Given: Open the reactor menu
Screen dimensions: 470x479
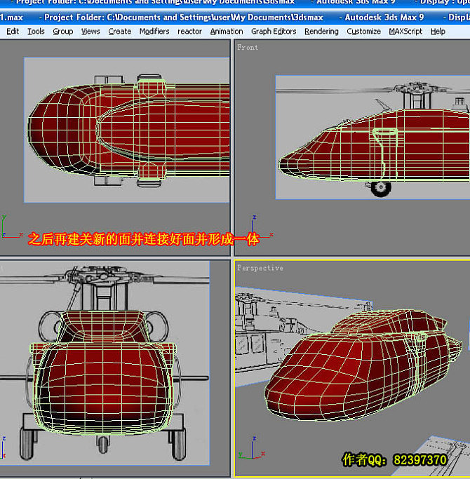Looking at the screenshot, I should click(x=190, y=32).
